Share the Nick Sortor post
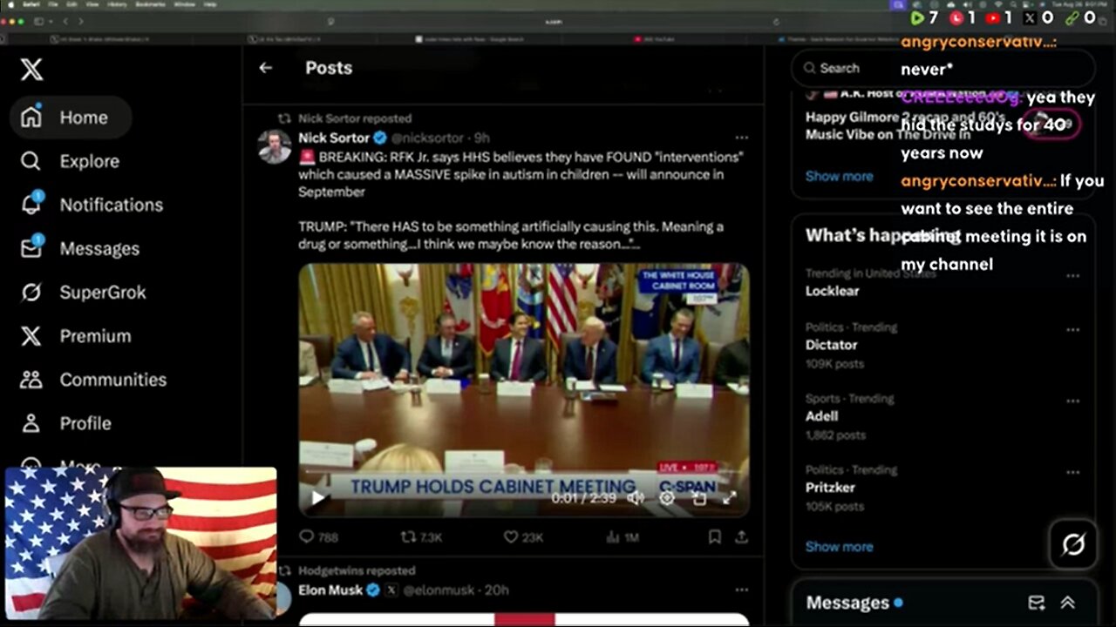 tap(741, 537)
